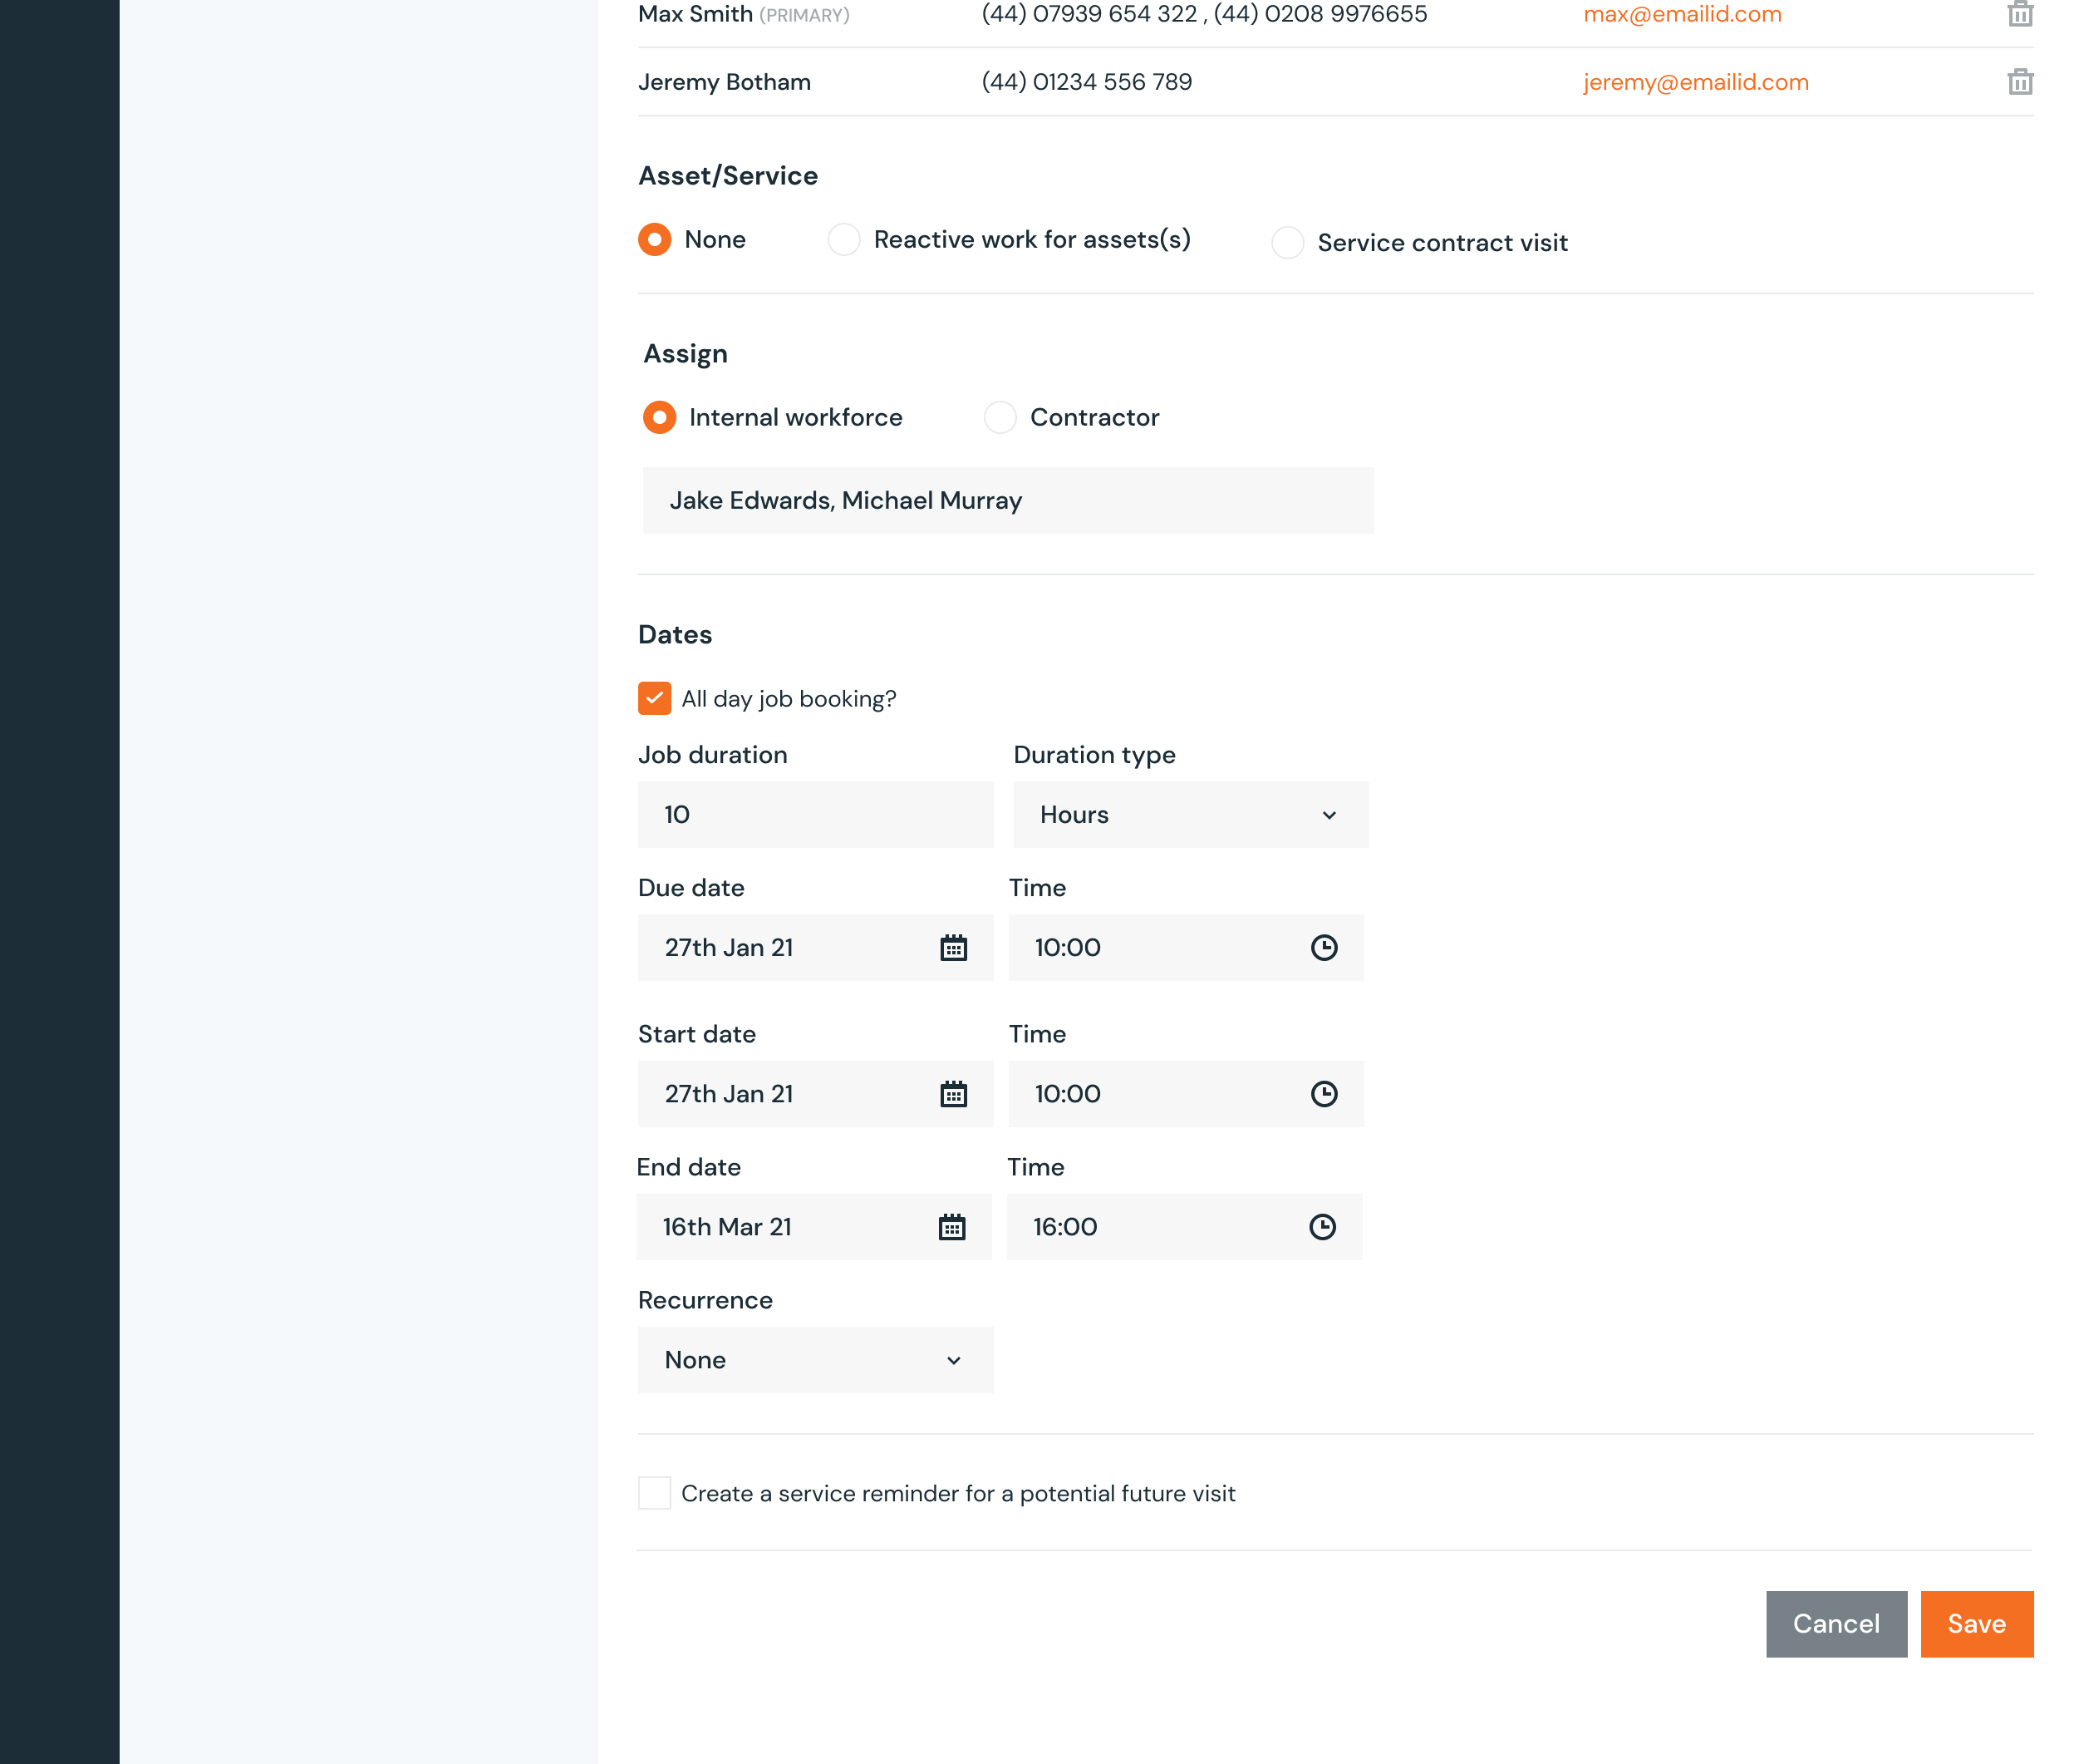Expand the Recurrence dropdown
The height and width of the screenshot is (1764, 2074).
point(813,1360)
